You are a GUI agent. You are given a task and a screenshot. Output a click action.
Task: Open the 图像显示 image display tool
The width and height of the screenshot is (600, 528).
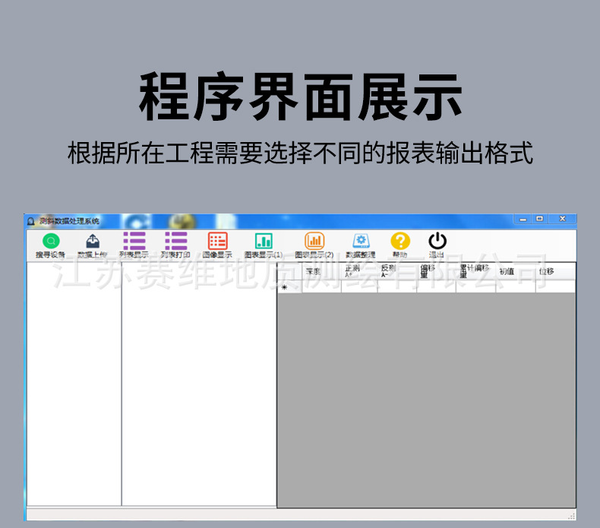click(218, 241)
